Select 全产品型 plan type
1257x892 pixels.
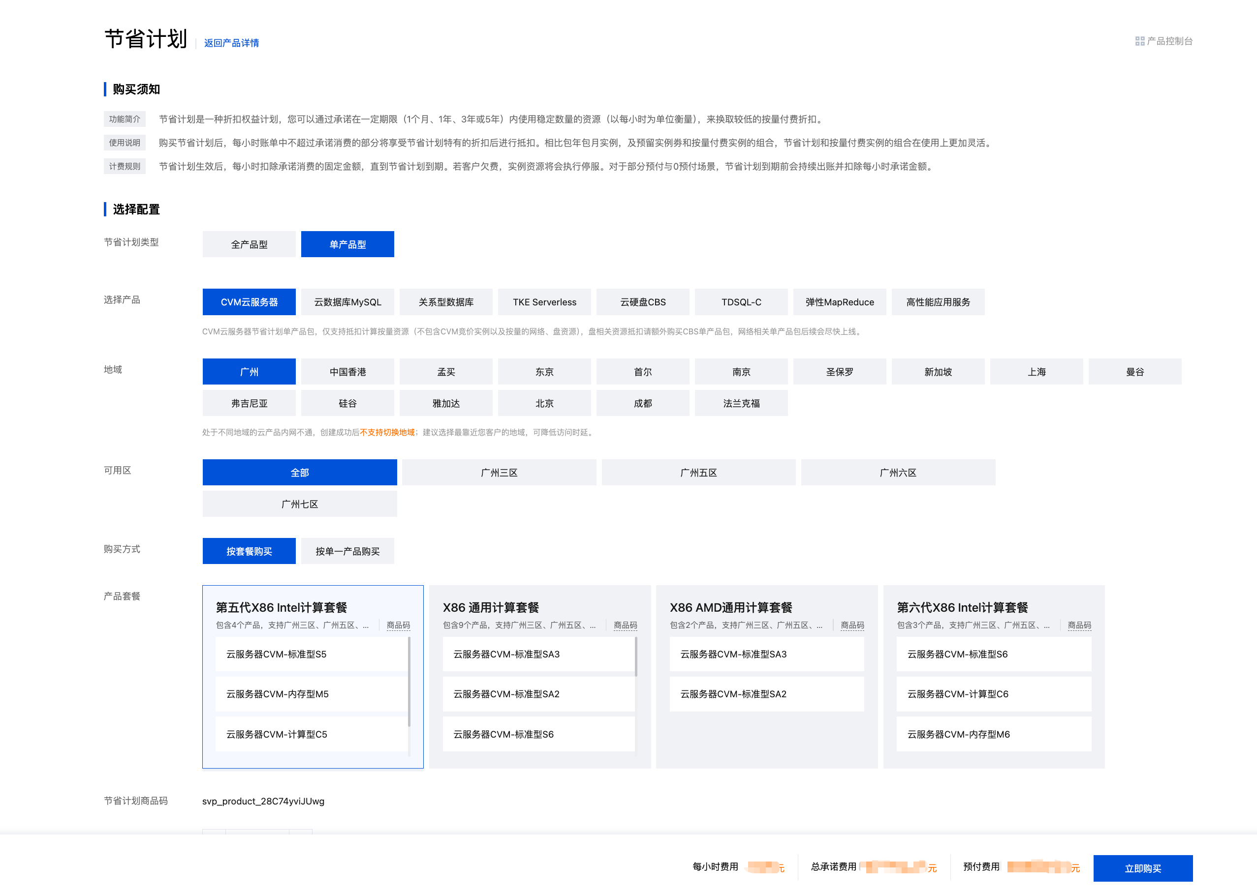pyautogui.click(x=249, y=244)
